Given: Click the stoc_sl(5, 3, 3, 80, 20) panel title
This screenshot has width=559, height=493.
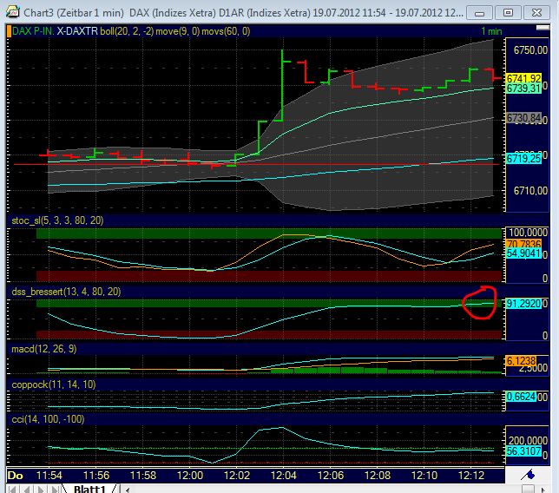Looking at the screenshot, I should (57, 220).
